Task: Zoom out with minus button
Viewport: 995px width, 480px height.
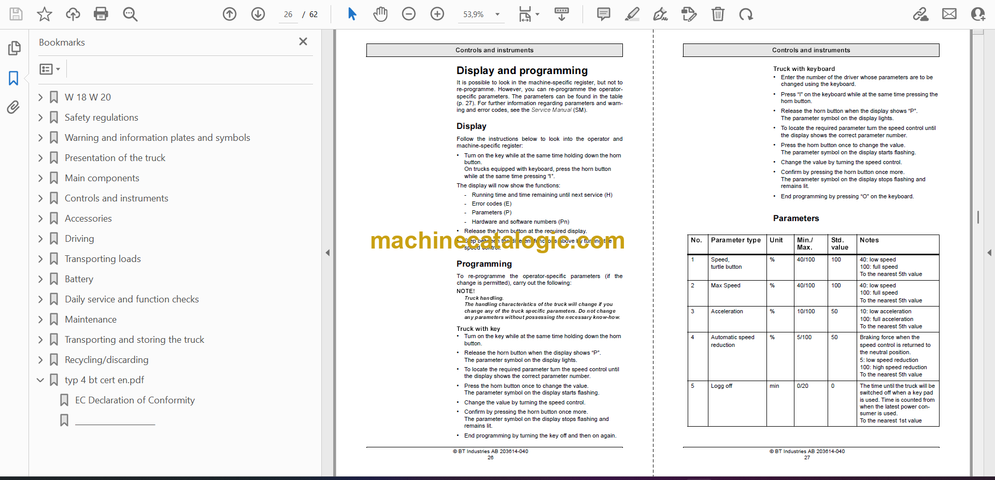Action: tap(409, 14)
